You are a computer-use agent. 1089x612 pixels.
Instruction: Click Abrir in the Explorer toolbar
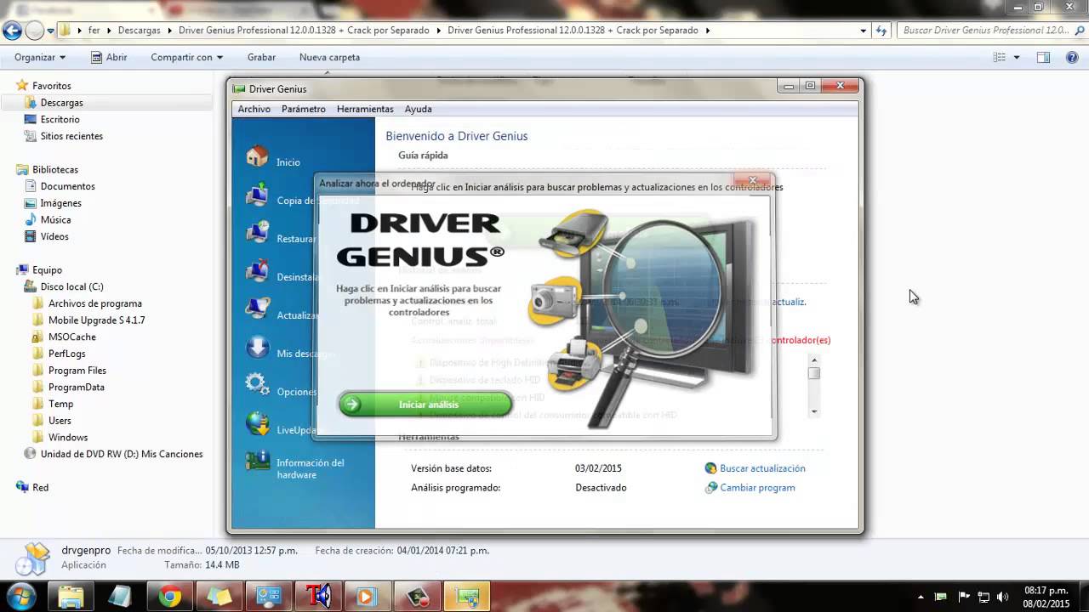point(110,57)
